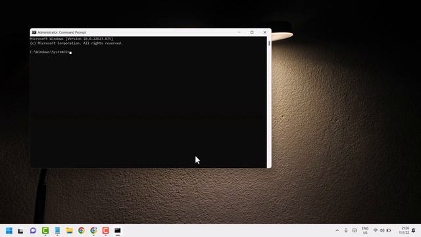Open the Windows Start menu

pos(9,230)
